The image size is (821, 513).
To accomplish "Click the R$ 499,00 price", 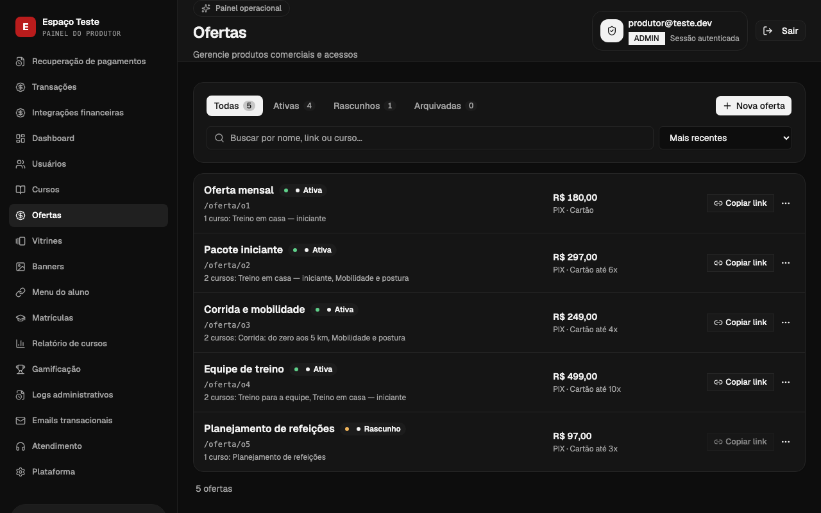I will tap(575, 376).
